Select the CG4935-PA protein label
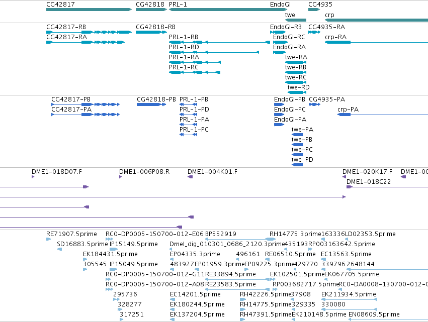Viewport: 428px width, 322px height. [x=327, y=99]
